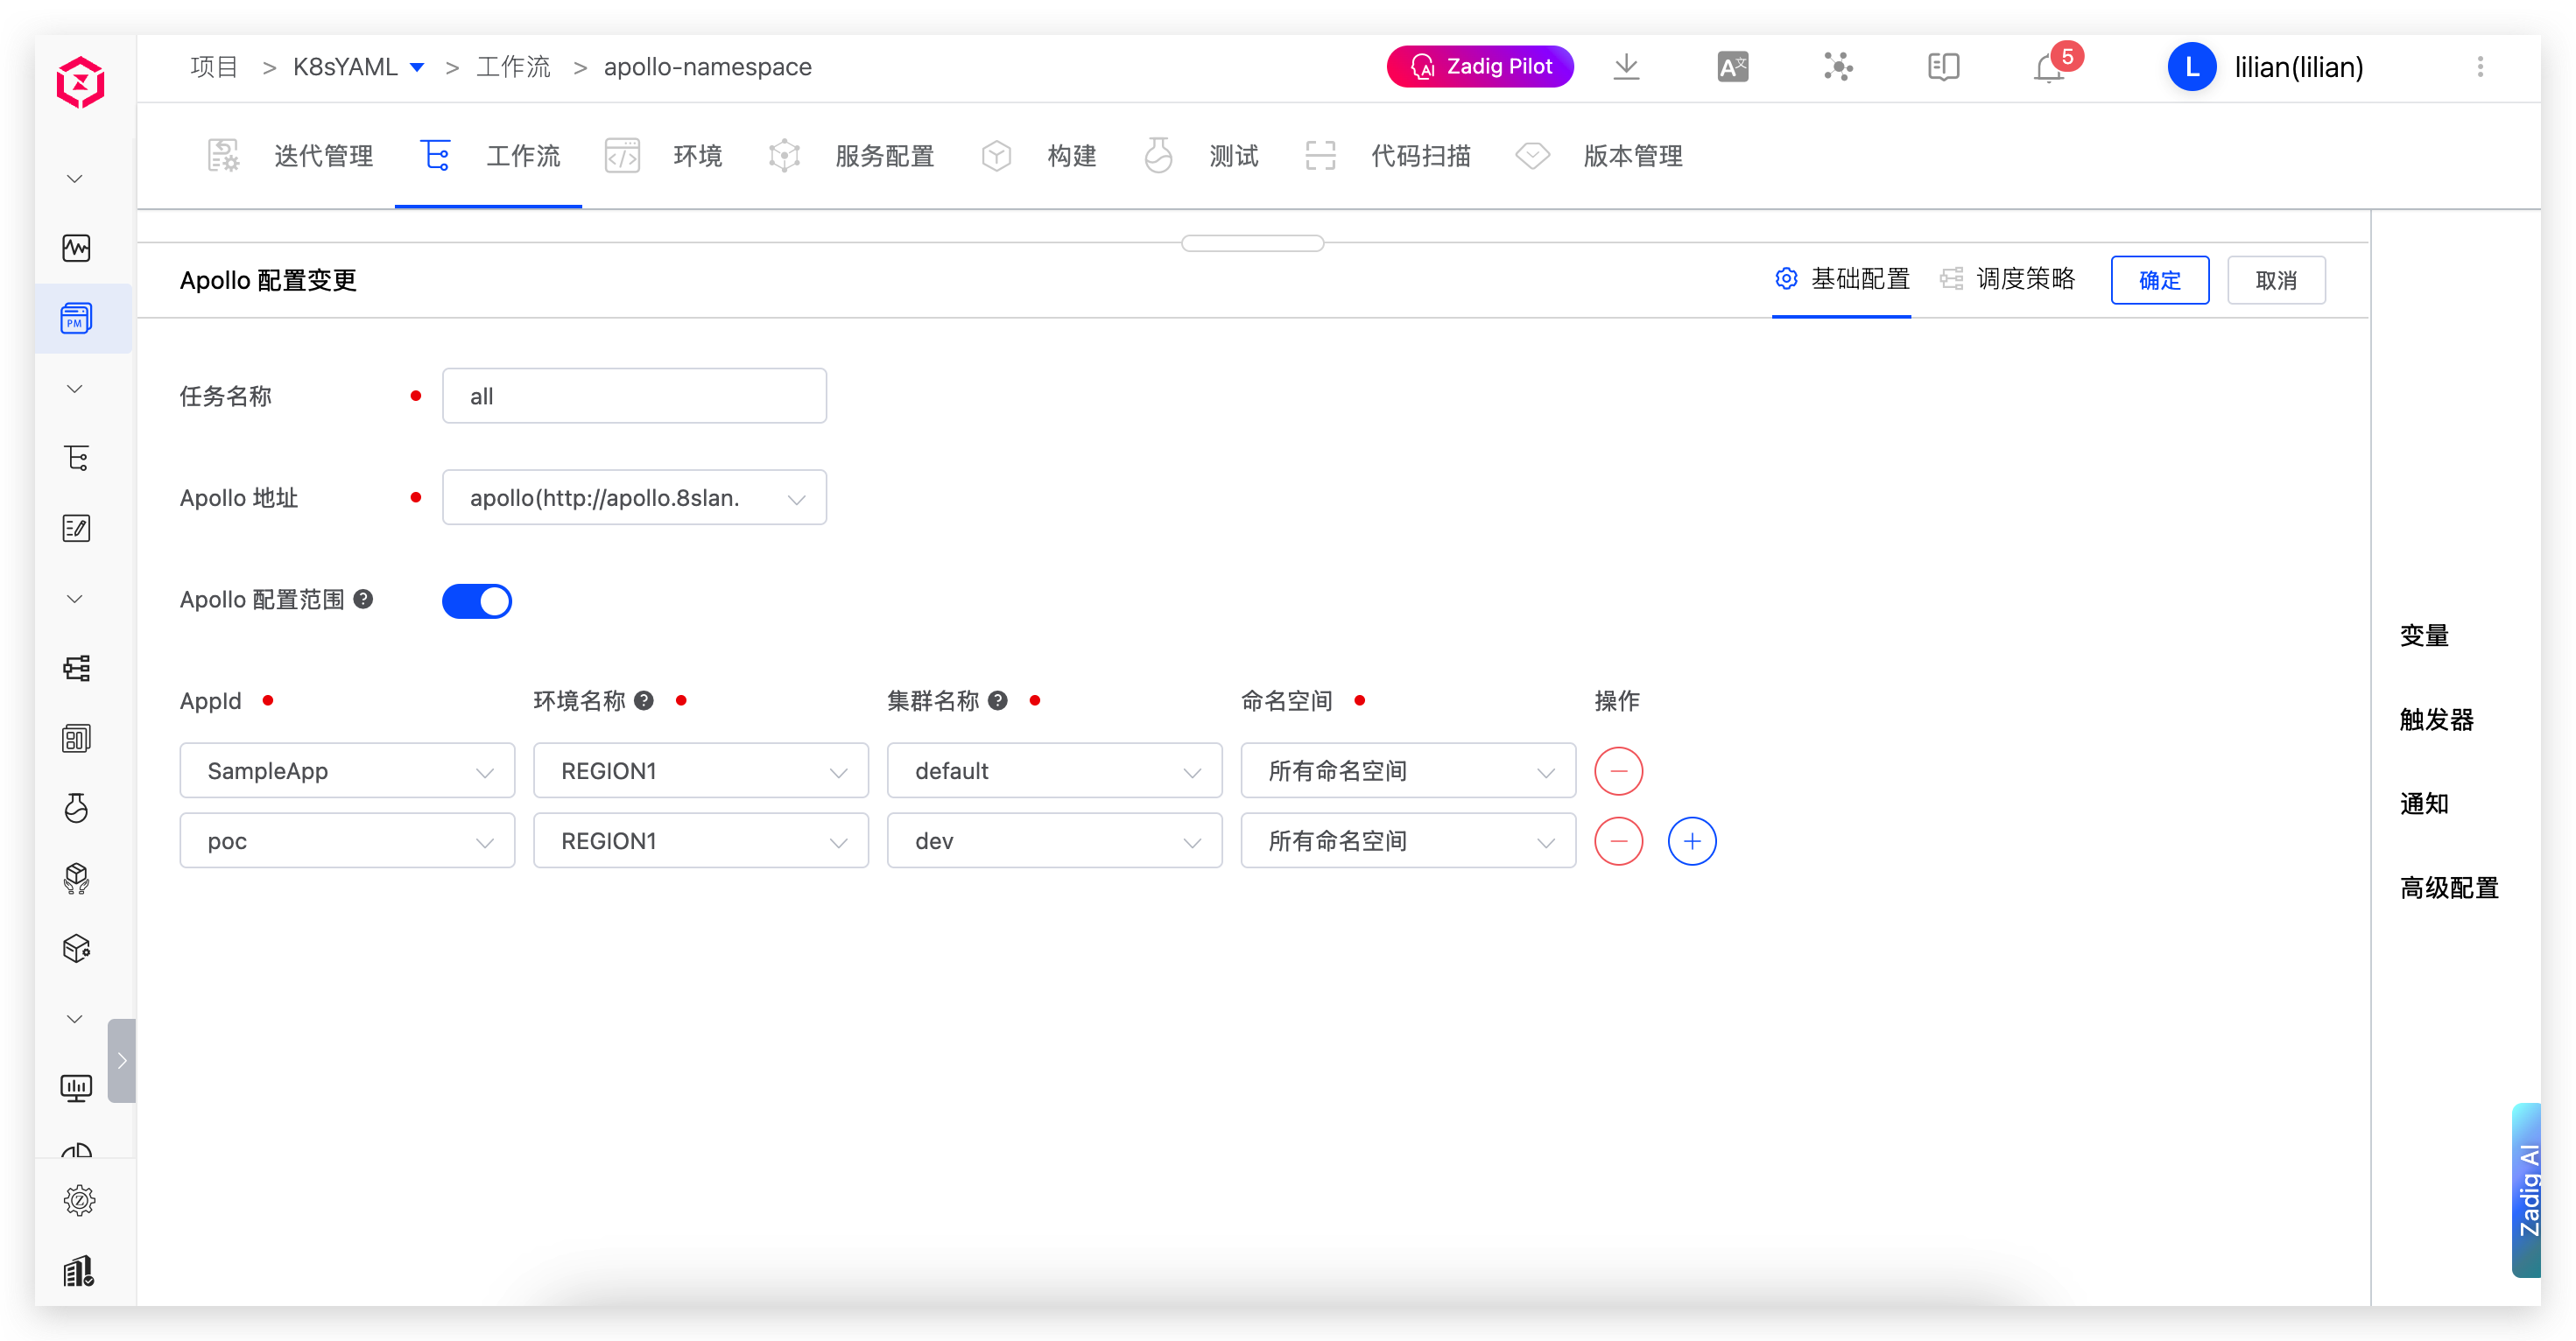
Task: Click the Zadig logo in sidebar
Action: [x=80, y=82]
